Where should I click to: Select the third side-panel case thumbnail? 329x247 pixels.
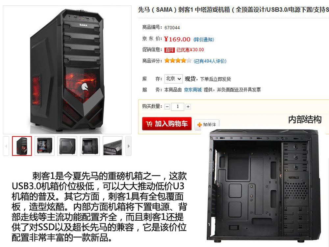[x=67, y=146]
